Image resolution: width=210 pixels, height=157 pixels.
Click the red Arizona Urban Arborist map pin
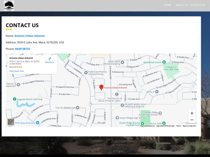click(101, 88)
